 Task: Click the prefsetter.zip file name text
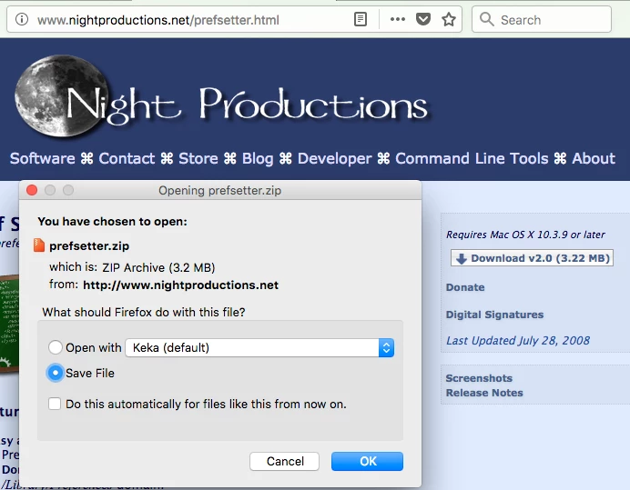coord(89,246)
